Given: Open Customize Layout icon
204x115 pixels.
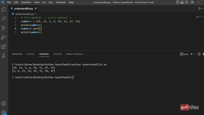Looking at the screenshot, I should pos(192,2).
